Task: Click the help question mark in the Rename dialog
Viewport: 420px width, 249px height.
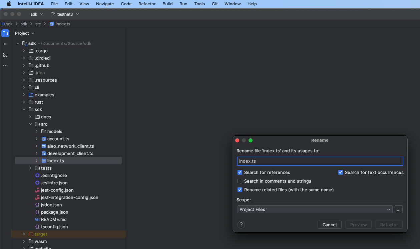Action: pos(241,225)
